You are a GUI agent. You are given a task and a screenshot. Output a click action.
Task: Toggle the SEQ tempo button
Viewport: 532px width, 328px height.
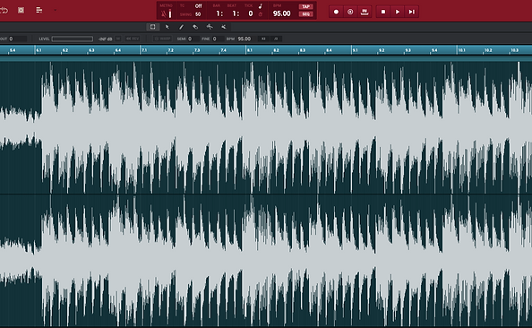click(x=305, y=14)
